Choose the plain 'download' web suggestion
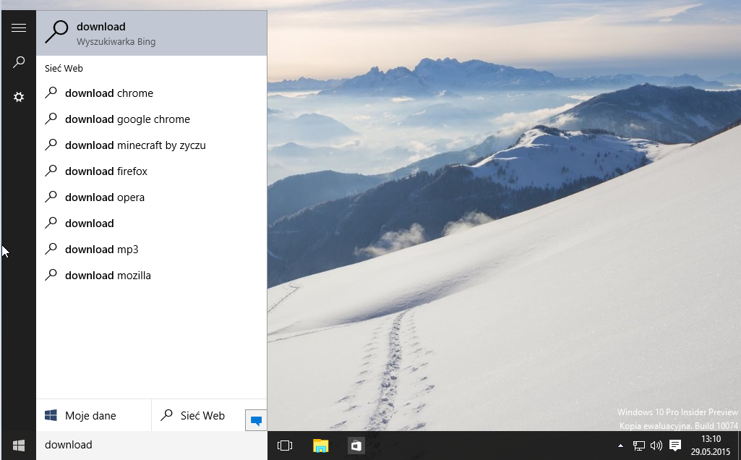Image resolution: width=741 pixels, height=460 pixels. [x=152, y=223]
